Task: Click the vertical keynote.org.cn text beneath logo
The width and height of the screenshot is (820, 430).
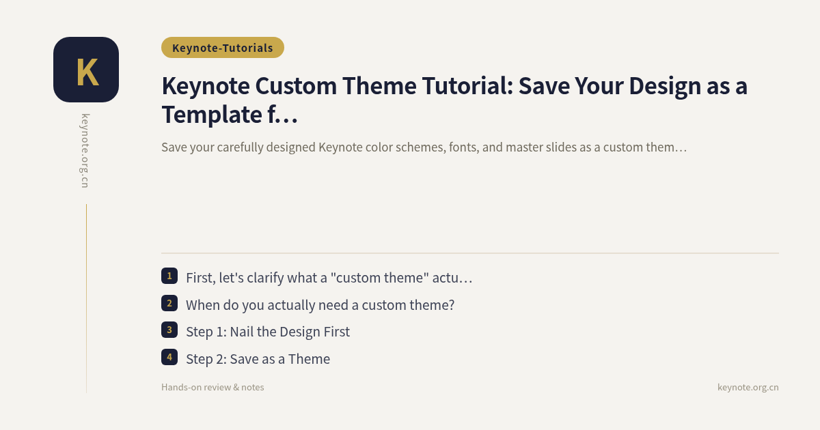Action: pyautogui.click(x=85, y=151)
